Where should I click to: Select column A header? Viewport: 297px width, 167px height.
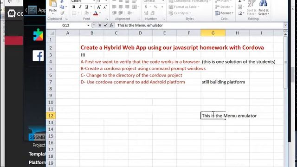pyautogui.click(x=68, y=33)
